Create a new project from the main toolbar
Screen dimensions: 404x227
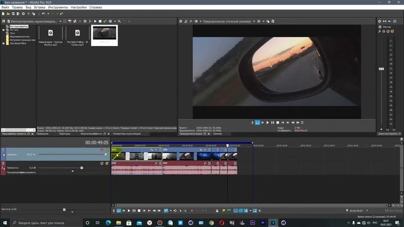[3, 14]
